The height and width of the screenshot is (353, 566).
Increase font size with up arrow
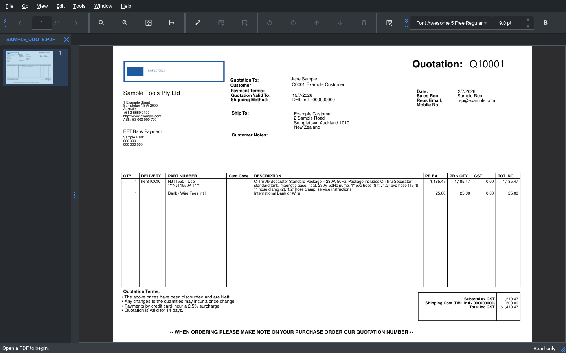[x=528, y=20]
